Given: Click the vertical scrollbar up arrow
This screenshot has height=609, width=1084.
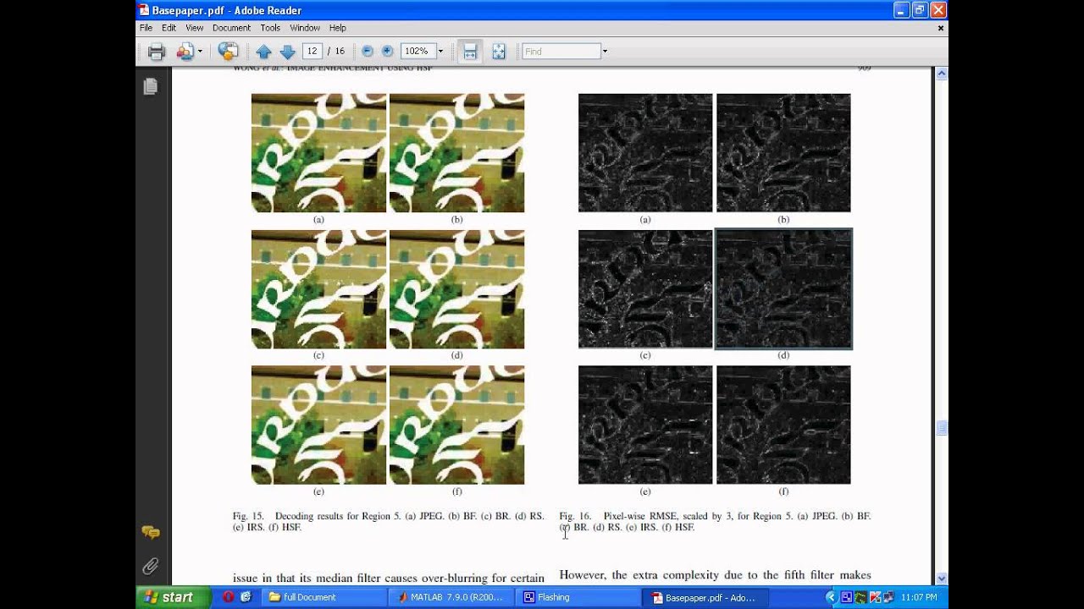Looking at the screenshot, I should pyautogui.click(x=942, y=74).
